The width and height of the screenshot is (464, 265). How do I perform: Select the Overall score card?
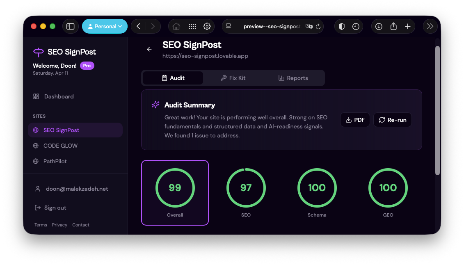pyautogui.click(x=175, y=193)
